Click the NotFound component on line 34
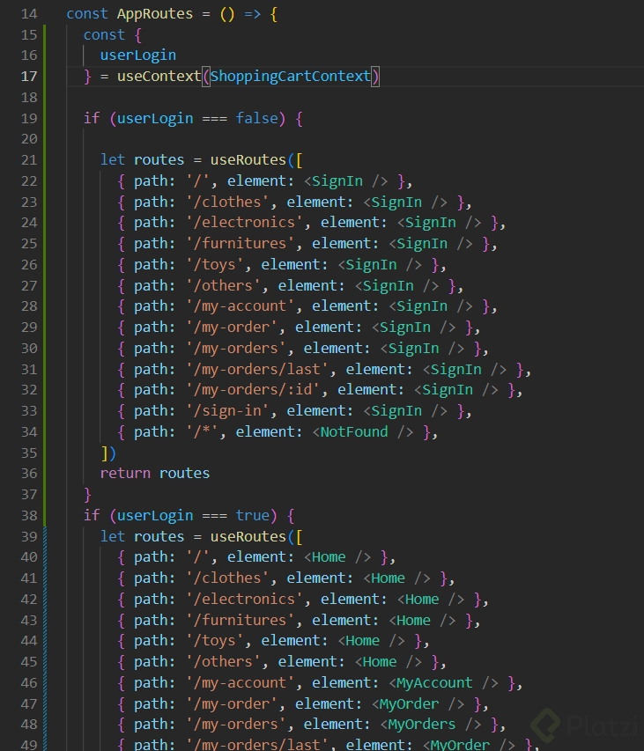This screenshot has width=644, height=751. pos(354,432)
